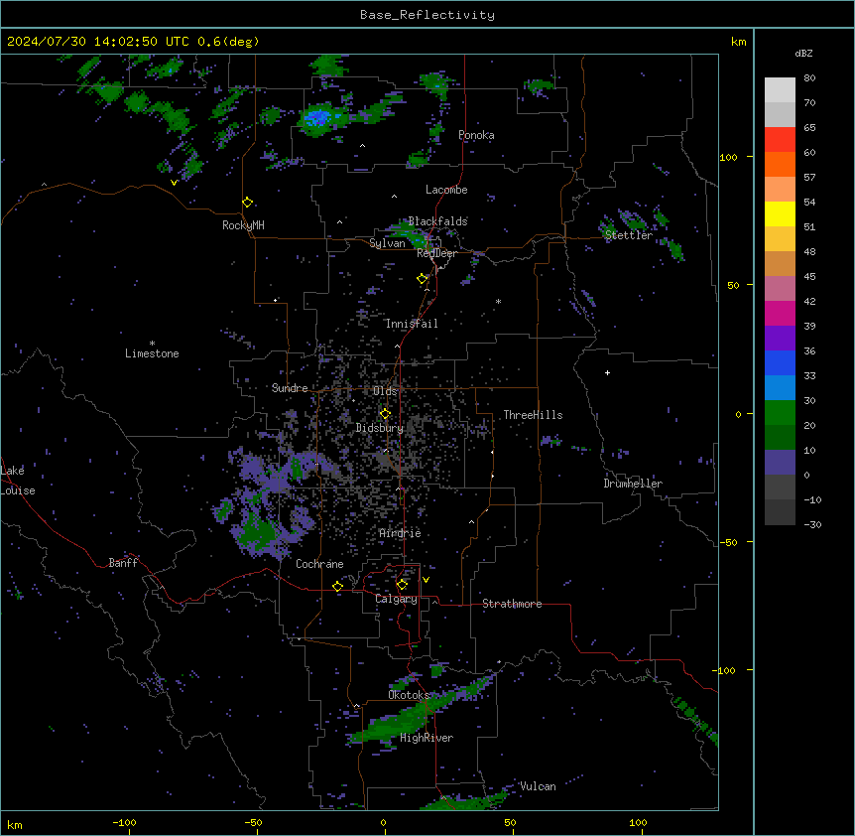This screenshot has height=836, width=855.
Task: Click the Okotoks city label
Action: pyautogui.click(x=409, y=695)
